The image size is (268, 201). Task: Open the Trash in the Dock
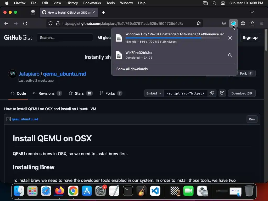click(x=249, y=191)
